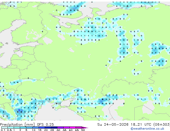The image size is (170, 131).
Task: Click the '35' legend scale label
Action: [x=64, y=130]
